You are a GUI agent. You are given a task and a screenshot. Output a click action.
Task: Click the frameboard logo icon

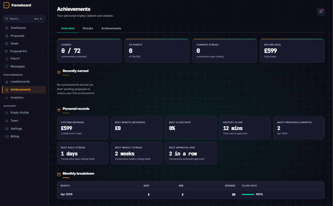pyautogui.click(x=6, y=5)
